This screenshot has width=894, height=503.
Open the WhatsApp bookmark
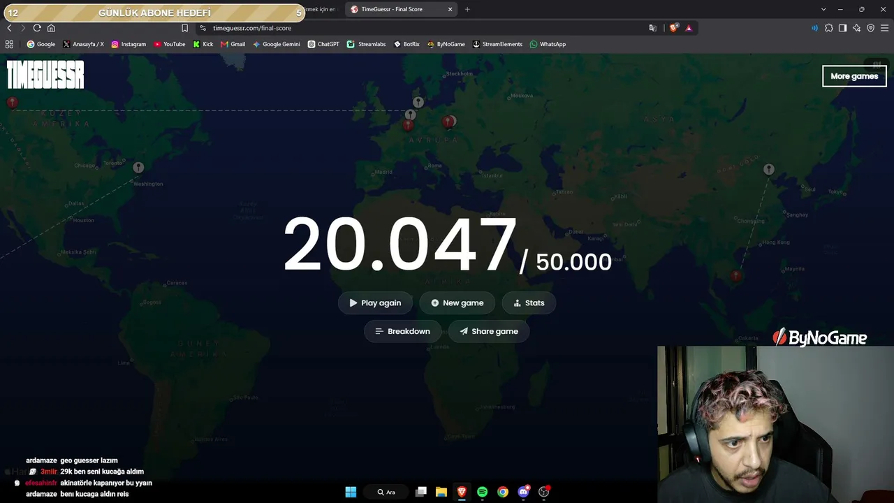tap(548, 44)
